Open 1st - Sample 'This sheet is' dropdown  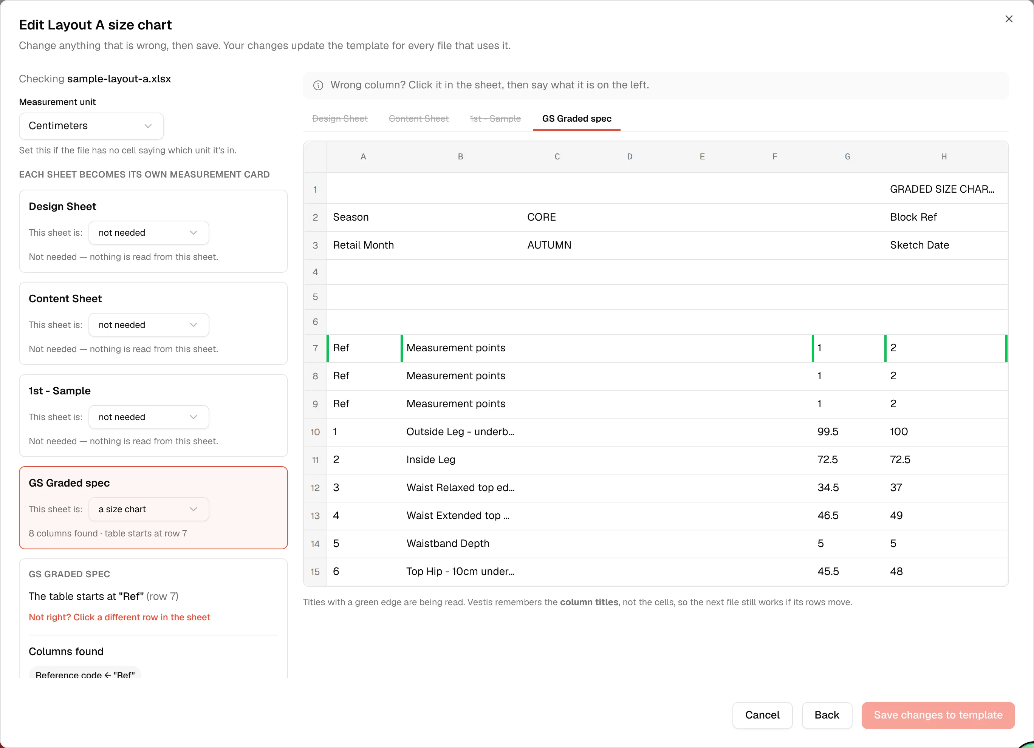[149, 417]
